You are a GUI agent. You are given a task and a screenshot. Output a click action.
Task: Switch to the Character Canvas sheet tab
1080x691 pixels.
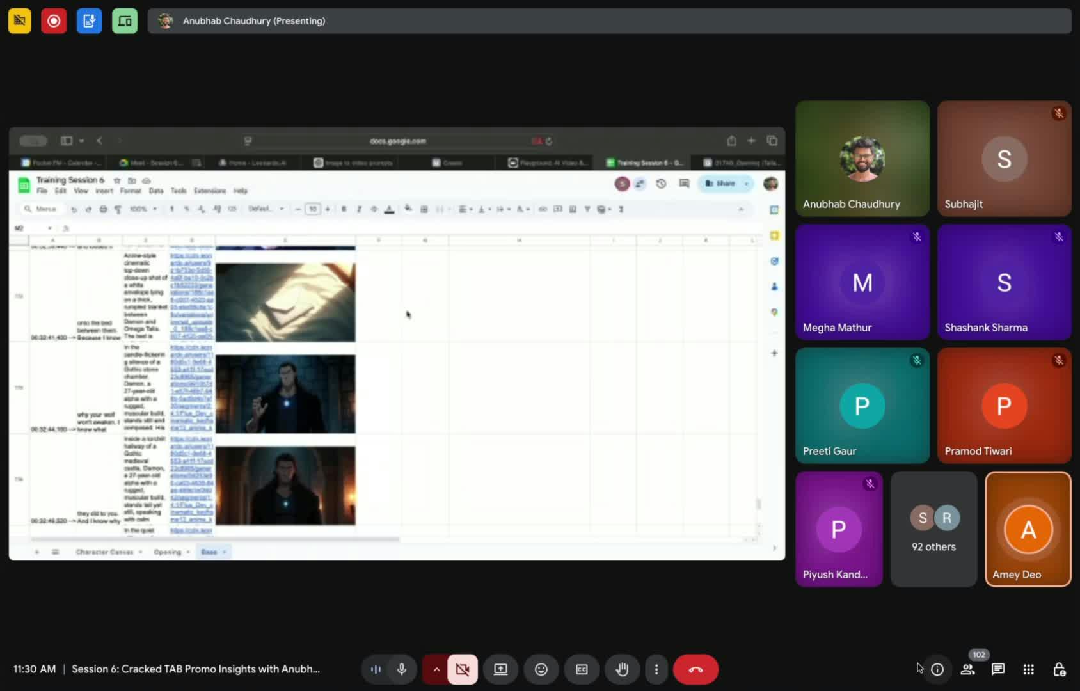coord(104,552)
